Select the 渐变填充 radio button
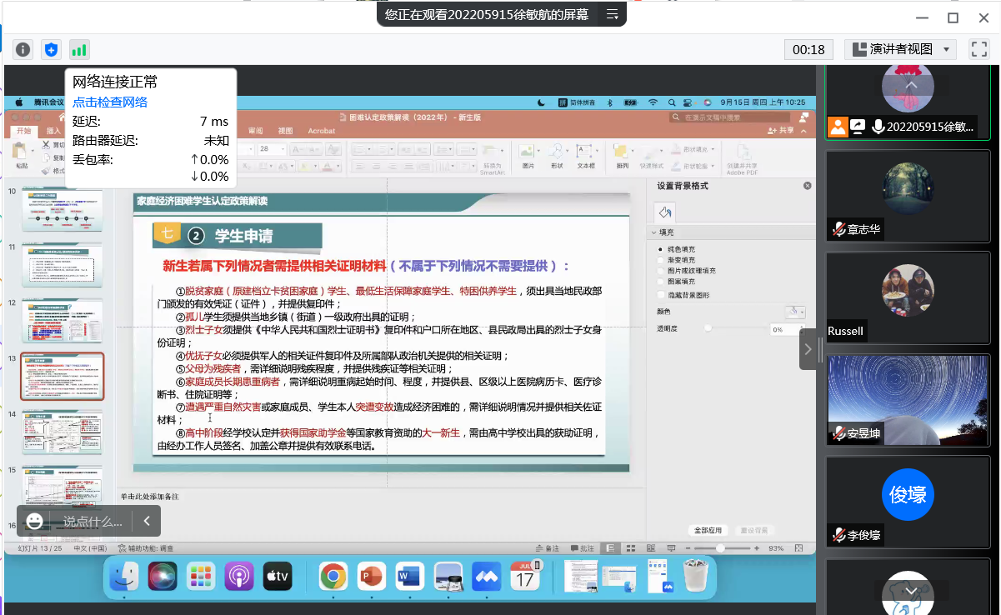The height and width of the screenshot is (615, 1001). pyautogui.click(x=661, y=260)
